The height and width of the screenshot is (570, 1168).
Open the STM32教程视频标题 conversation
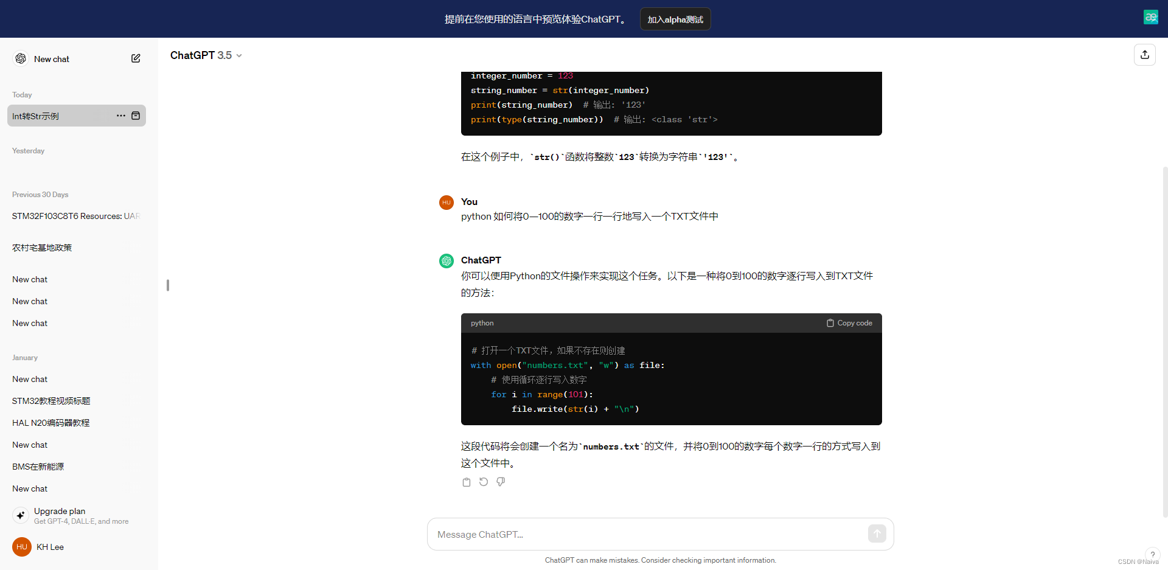[76, 401]
